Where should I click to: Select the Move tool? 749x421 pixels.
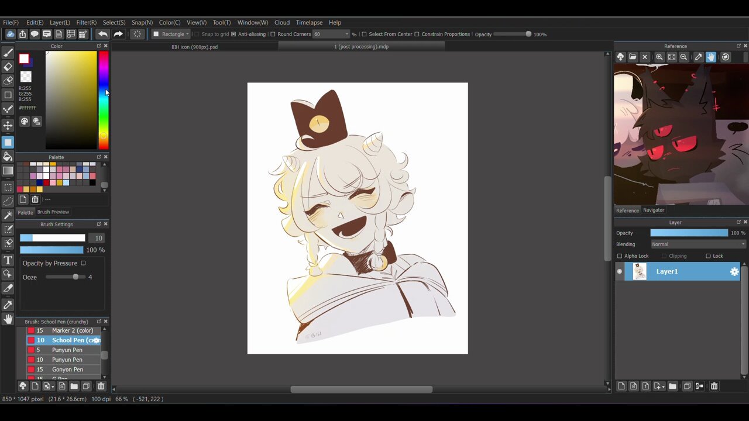tap(8, 125)
